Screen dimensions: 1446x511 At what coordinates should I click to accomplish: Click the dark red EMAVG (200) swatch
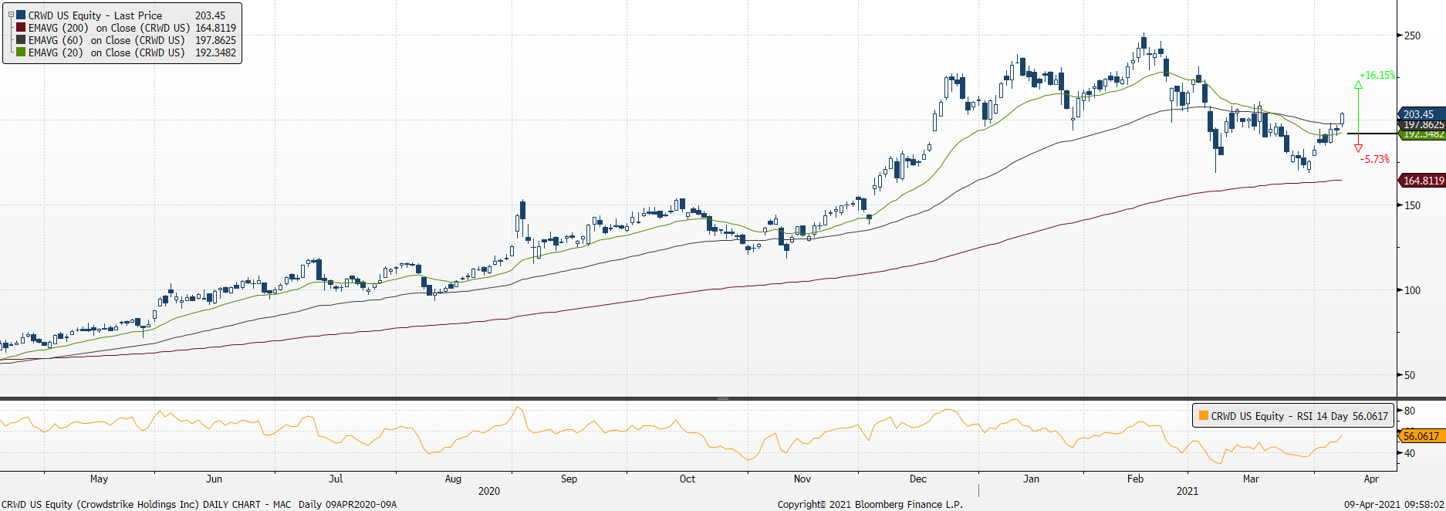tap(22, 28)
